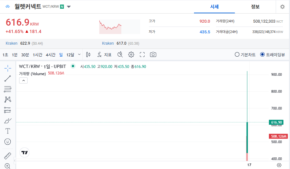Click the TradingView logo badge
Screen dimensions: 290x169
click(x=24, y=152)
